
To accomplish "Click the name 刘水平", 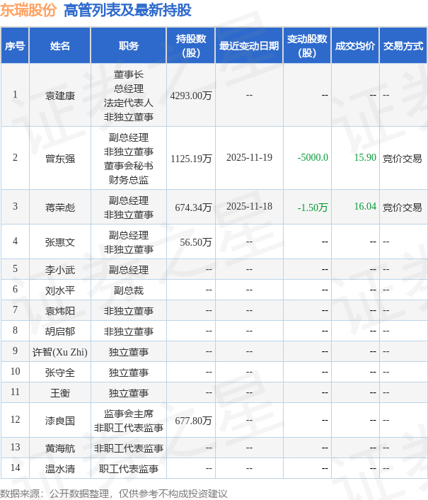I will click(60, 290).
